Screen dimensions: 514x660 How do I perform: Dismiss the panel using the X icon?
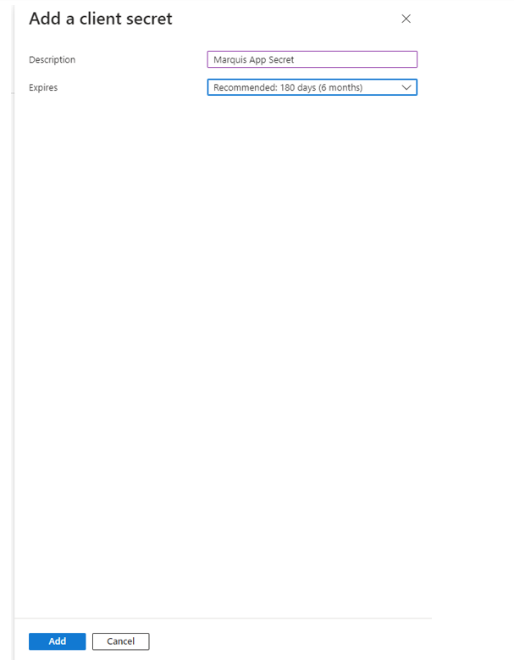tap(406, 19)
